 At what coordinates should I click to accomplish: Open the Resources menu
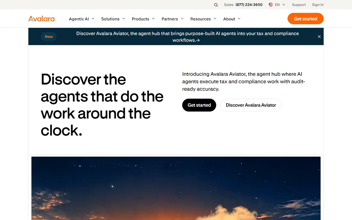(x=200, y=19)
